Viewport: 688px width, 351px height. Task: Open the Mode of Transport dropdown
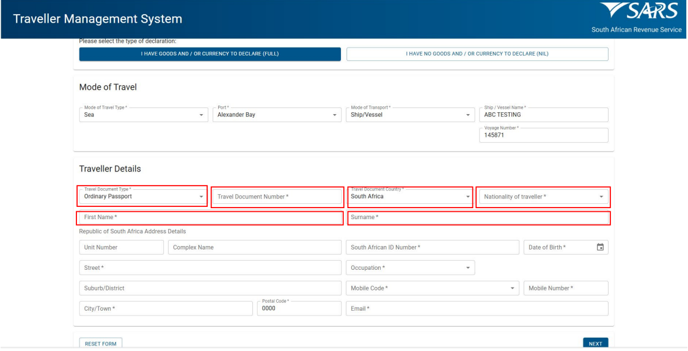[x=410, y=115]
